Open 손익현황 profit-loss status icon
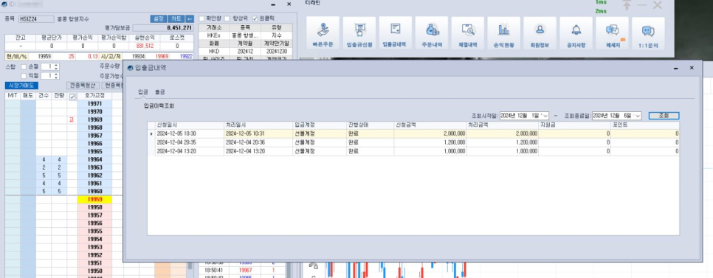The image size is (713, 278). point(504,33)
